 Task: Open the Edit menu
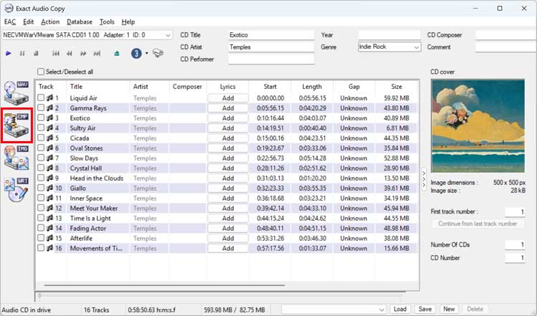29,21
